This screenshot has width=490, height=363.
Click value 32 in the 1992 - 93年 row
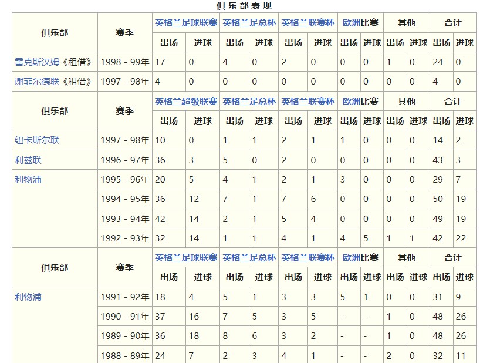(x=160, y=238)
